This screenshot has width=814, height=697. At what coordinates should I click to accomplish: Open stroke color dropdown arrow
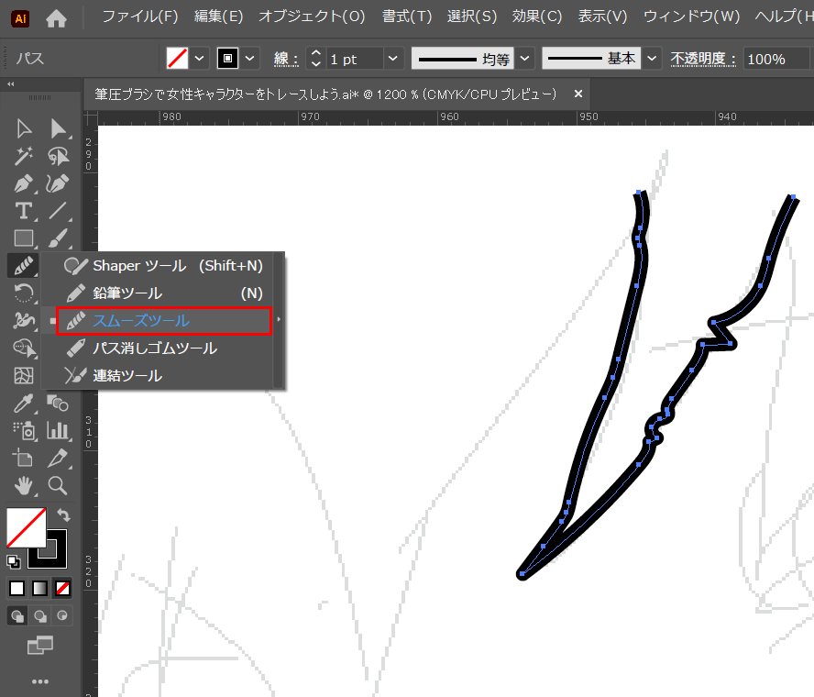249,59
